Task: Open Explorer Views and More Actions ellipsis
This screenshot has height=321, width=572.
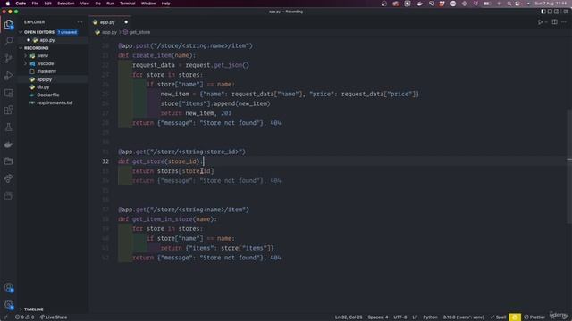Action: [x=80, y=22]
